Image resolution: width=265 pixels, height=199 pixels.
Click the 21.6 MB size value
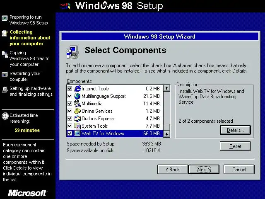[152, 96]
